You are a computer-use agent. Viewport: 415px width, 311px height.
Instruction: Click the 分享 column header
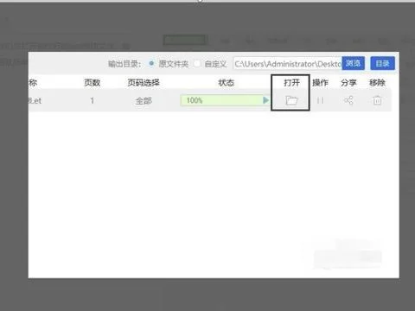pyautogui.click(x=348, y=83)
